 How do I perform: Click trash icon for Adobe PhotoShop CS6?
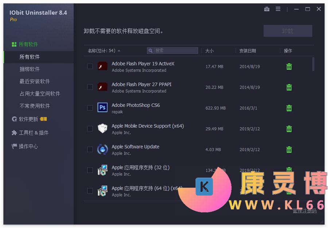pyautogui.click(x=289, y=108)
